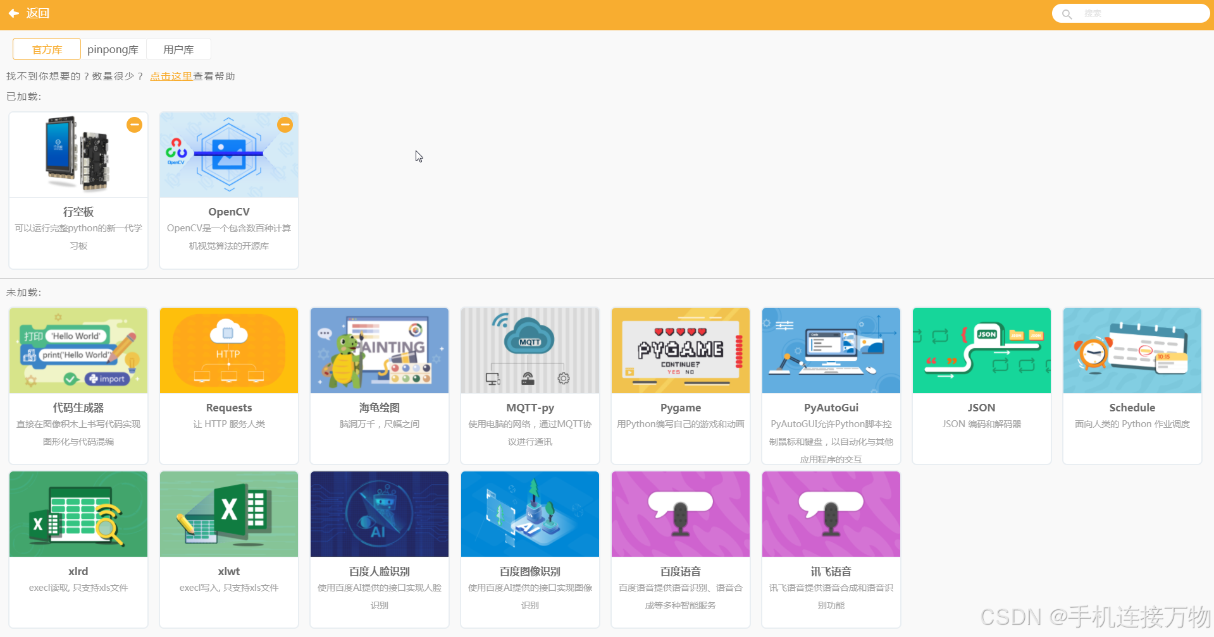Click the 代码生成器 code generator card
The image size is (1214, 637).
78,385
